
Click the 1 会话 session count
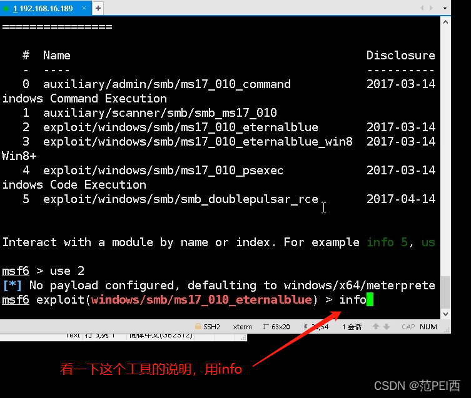tap(352, 327)
